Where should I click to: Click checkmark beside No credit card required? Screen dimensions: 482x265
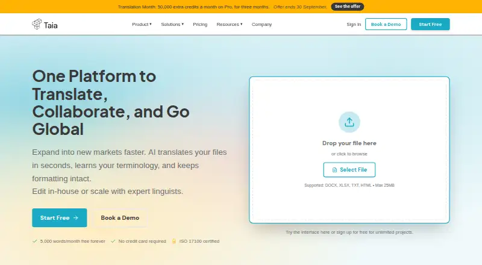(x=113, y=241)
